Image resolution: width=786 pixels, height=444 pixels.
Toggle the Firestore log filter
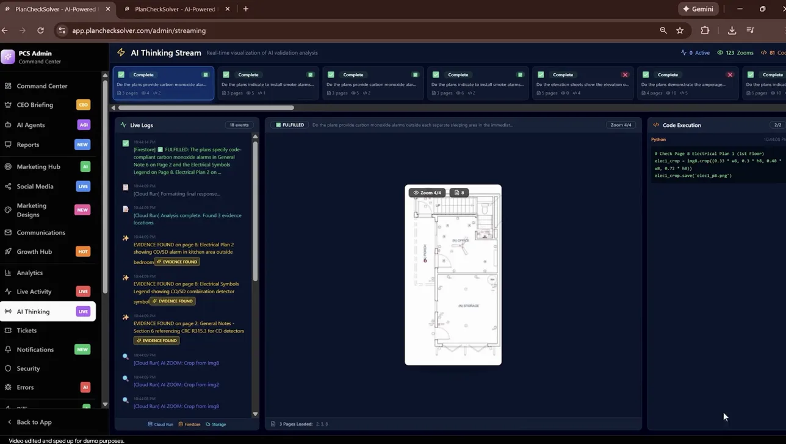190,424
